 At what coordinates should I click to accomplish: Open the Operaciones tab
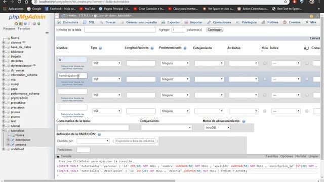click(x=219, y=22)
